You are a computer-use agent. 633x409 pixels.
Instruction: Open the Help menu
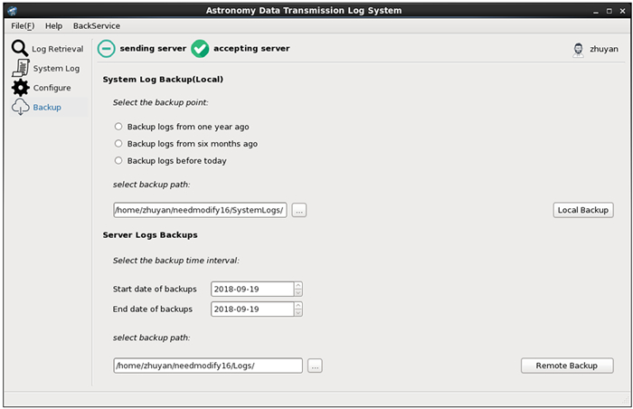point(53,26)
